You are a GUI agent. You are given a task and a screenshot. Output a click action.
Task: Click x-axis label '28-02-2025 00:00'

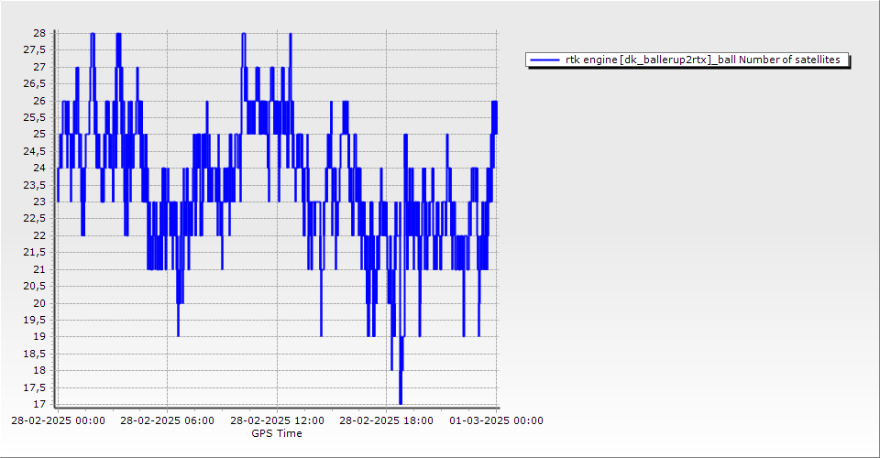[57, 421]
